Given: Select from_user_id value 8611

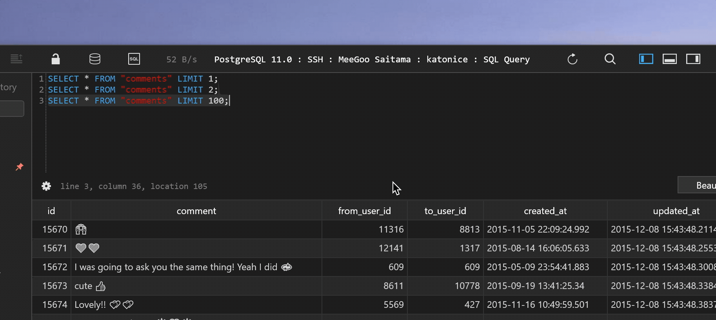Looking at the screenshot, I should click(365, 286).
